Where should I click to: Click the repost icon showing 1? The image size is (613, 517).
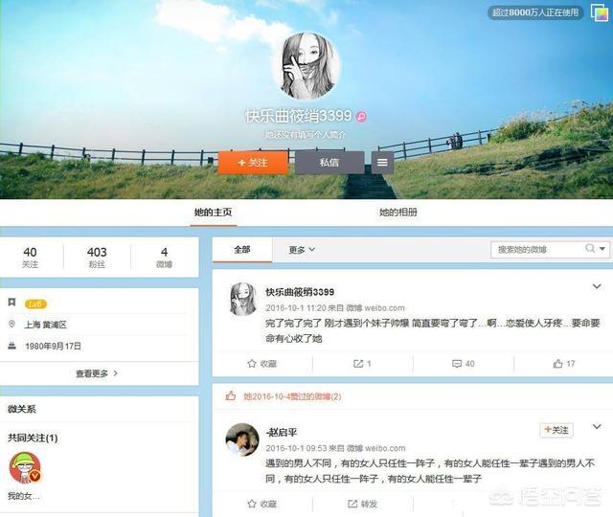358,364
